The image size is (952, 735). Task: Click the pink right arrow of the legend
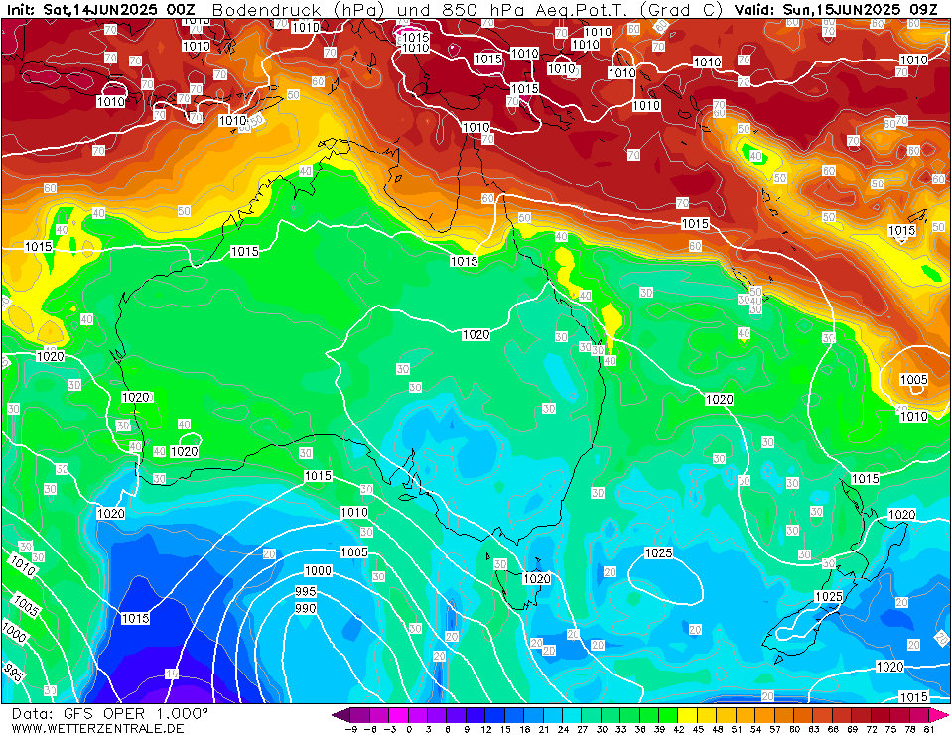939,714
